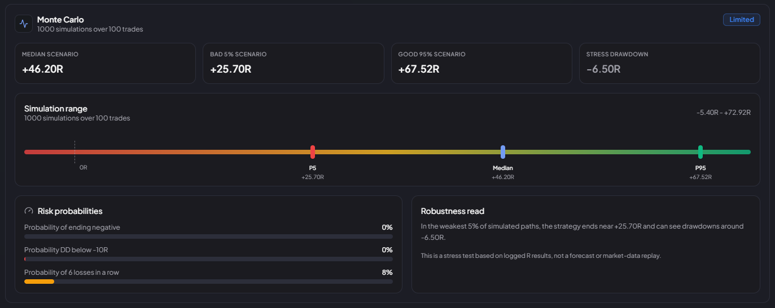The height and width of the screenshot is (308, 775).
Task: Click the Monte Carlo pulse icon
Action: [x=24, y=24]
